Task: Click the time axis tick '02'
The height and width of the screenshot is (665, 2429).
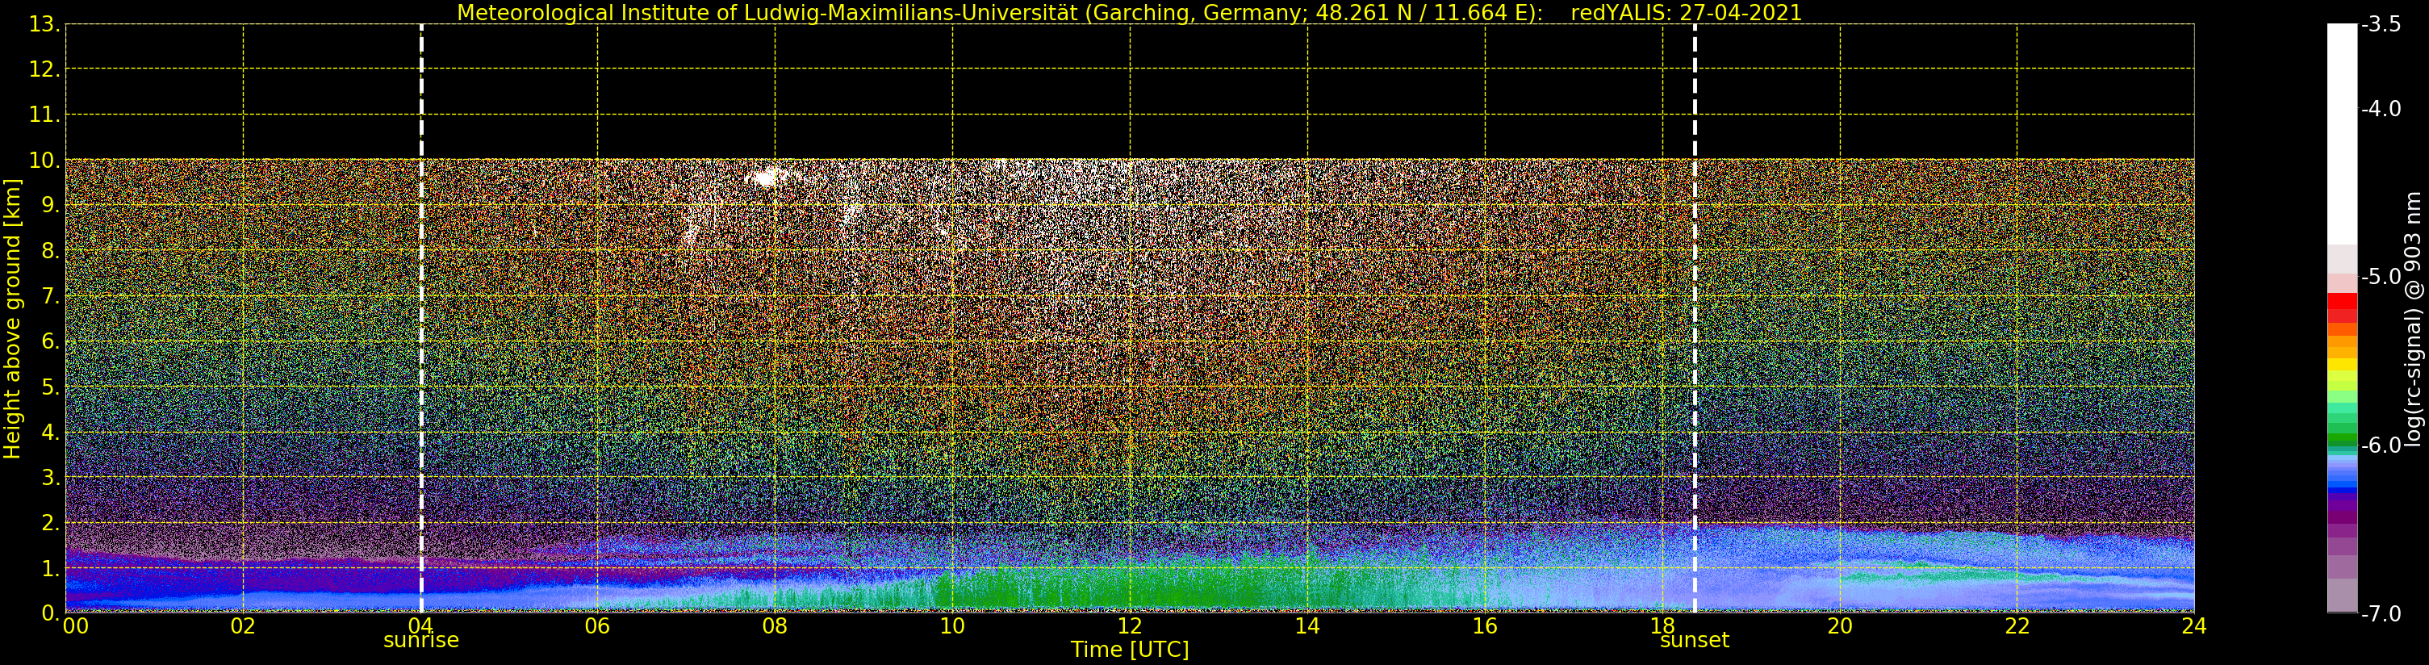Action: click(x=243, y=626)
